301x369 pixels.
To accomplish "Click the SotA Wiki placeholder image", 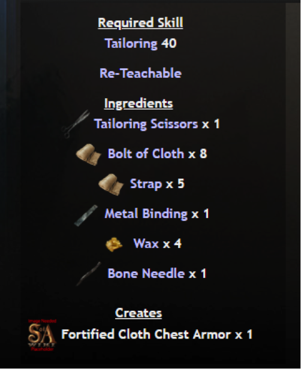I will [42, 335].
